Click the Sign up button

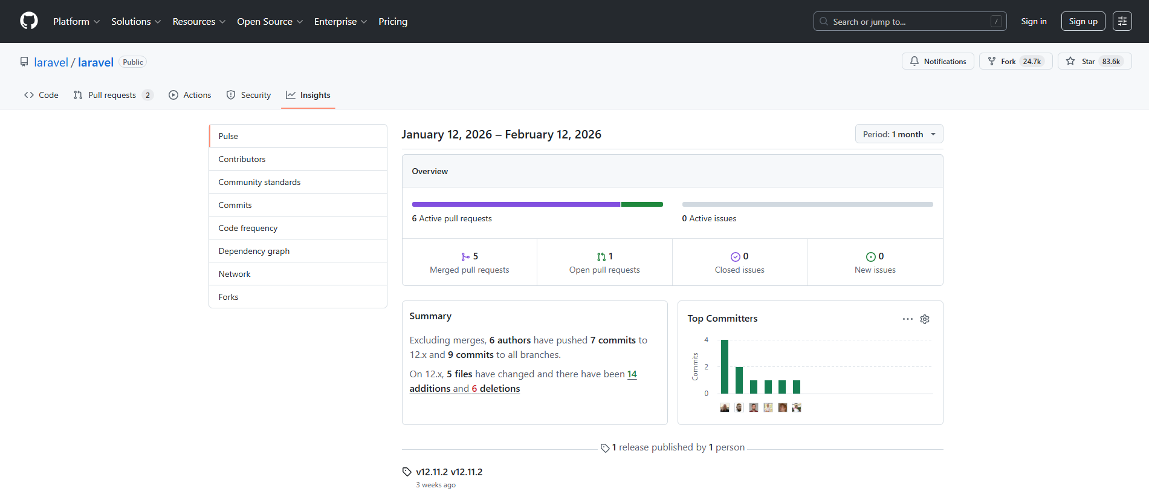(1083, 21)
